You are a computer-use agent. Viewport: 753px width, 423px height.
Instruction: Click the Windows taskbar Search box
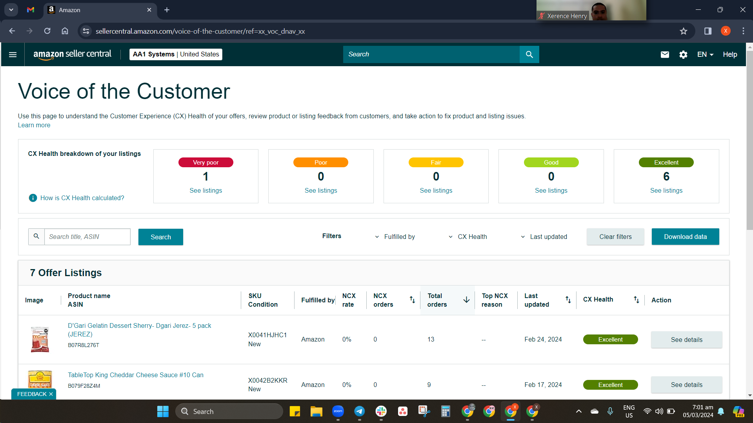[x=229, y=412]
